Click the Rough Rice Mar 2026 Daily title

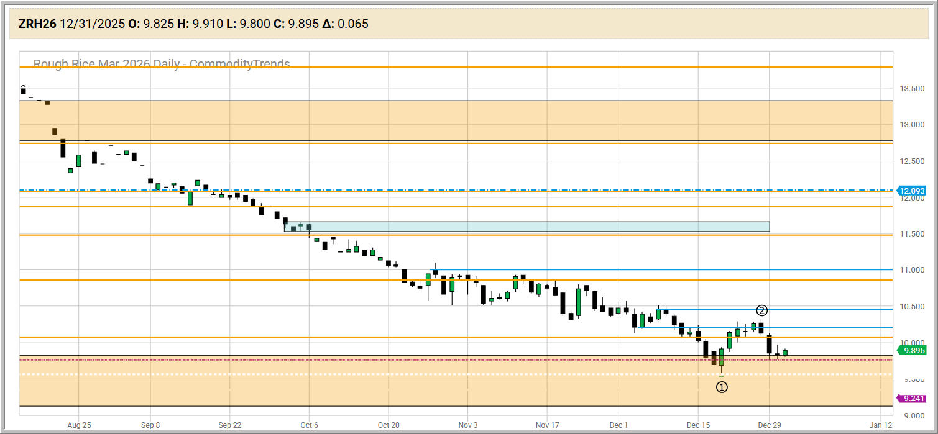[162, 64]
